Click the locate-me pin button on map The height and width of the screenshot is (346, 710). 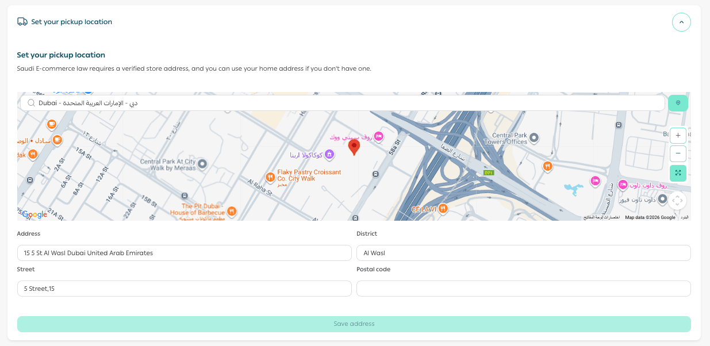[678, 103]
